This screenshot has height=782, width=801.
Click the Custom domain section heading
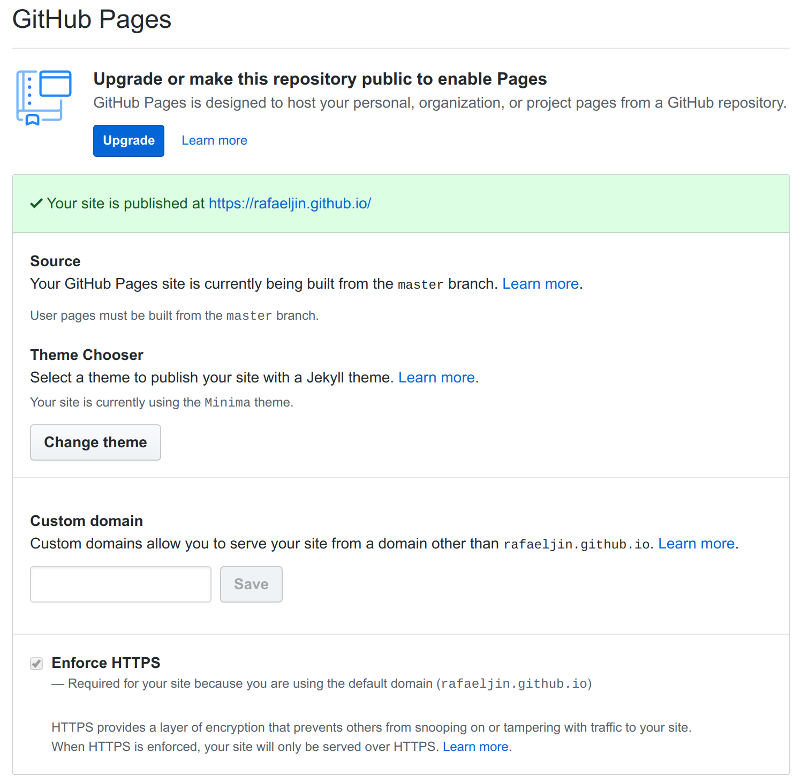click(87, 521)
